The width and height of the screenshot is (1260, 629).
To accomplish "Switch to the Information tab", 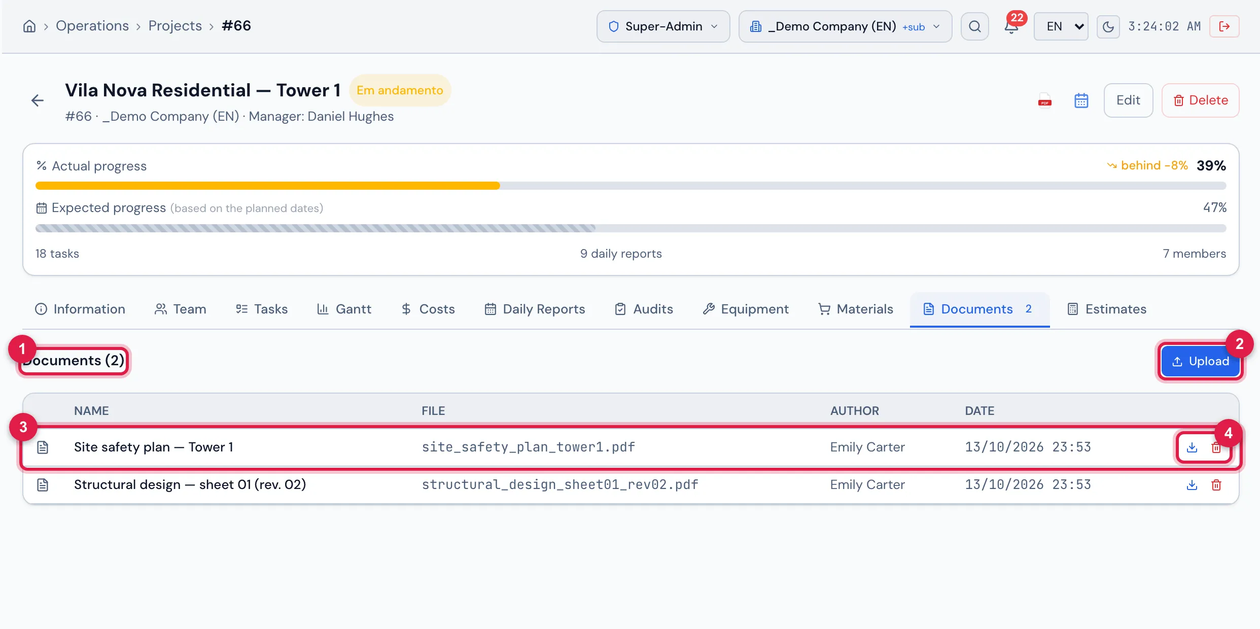I will pos(80,309).
